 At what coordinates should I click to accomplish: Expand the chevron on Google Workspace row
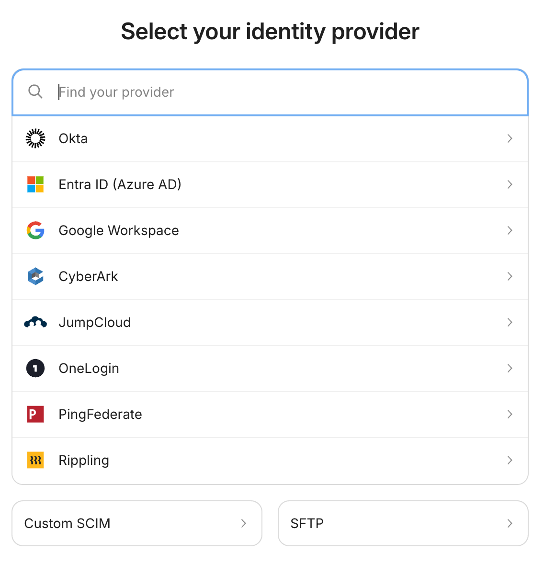click(510, 230)
